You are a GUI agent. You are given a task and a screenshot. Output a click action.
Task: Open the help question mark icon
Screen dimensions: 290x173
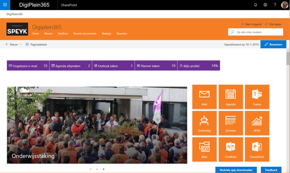click(x=275, y=5)
